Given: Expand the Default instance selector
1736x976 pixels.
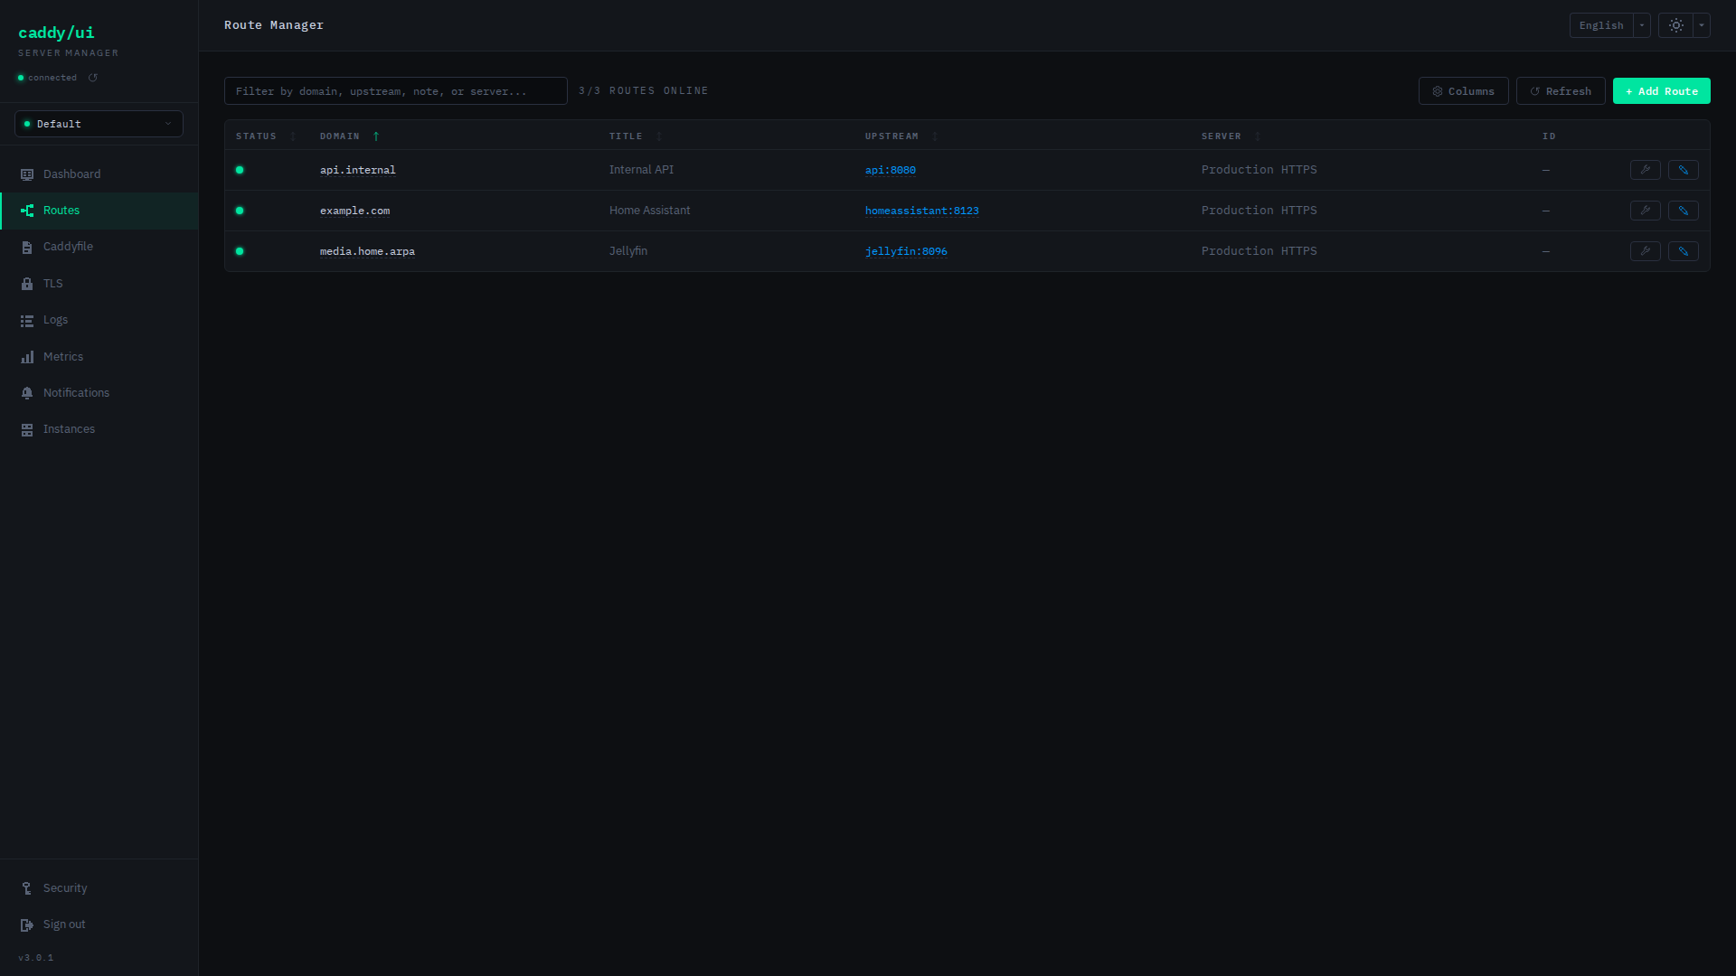Looking at the screenshot, I should [99, 124].
